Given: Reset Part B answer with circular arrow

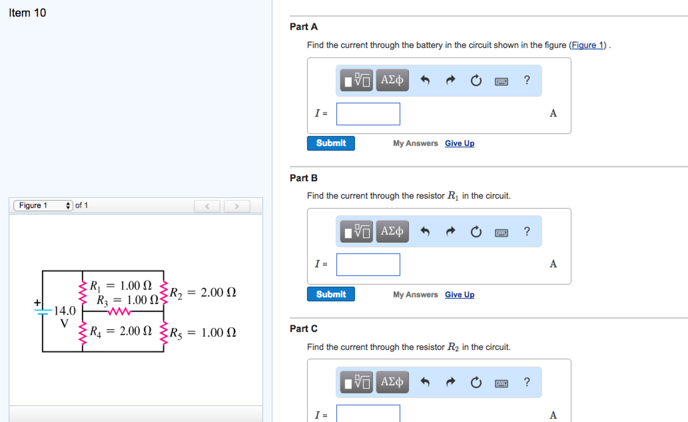Looking at the screenshot, I should point(476,232).
